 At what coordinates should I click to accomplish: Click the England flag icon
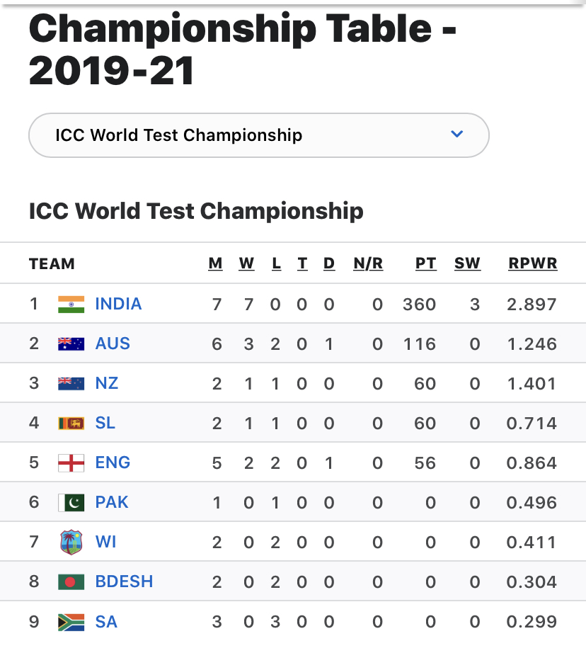point(71,462)
